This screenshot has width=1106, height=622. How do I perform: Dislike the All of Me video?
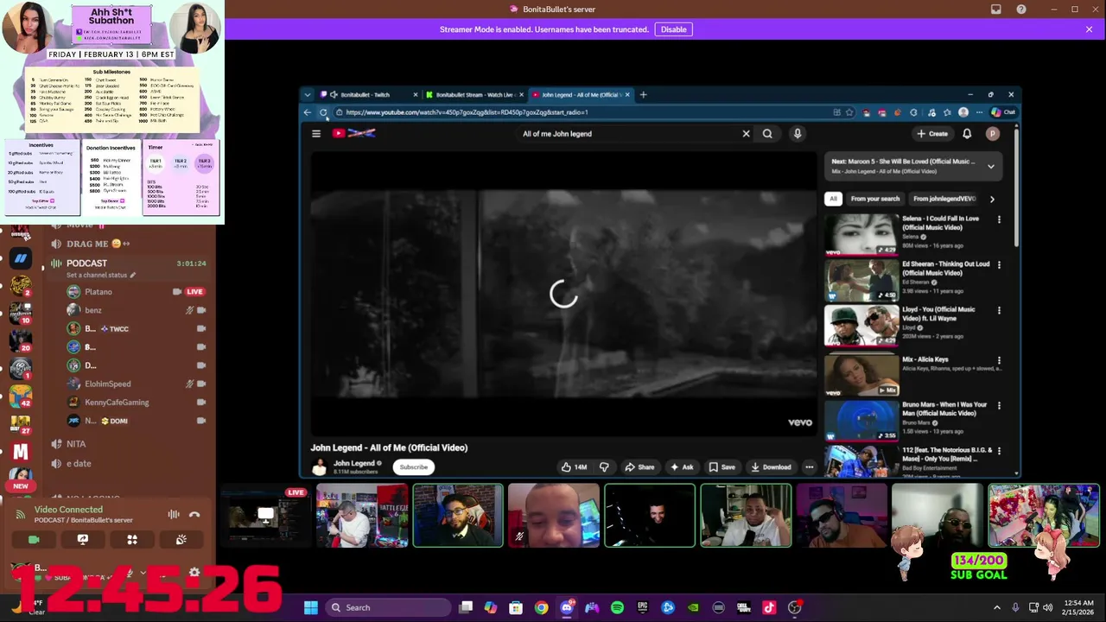(x=604, y=467)
